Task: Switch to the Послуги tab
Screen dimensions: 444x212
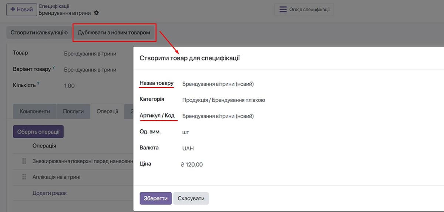Action: pyautogui.click(x=73, y=111)
